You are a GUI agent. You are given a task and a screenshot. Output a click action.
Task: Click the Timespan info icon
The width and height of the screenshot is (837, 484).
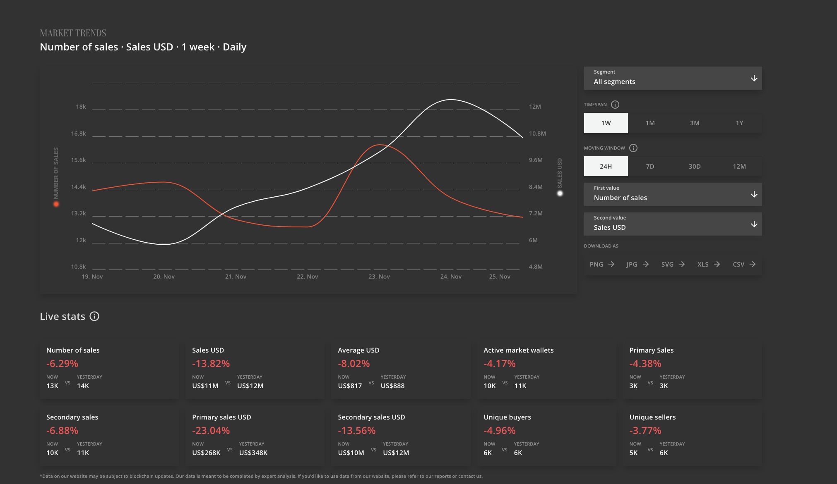coord(615,105)
